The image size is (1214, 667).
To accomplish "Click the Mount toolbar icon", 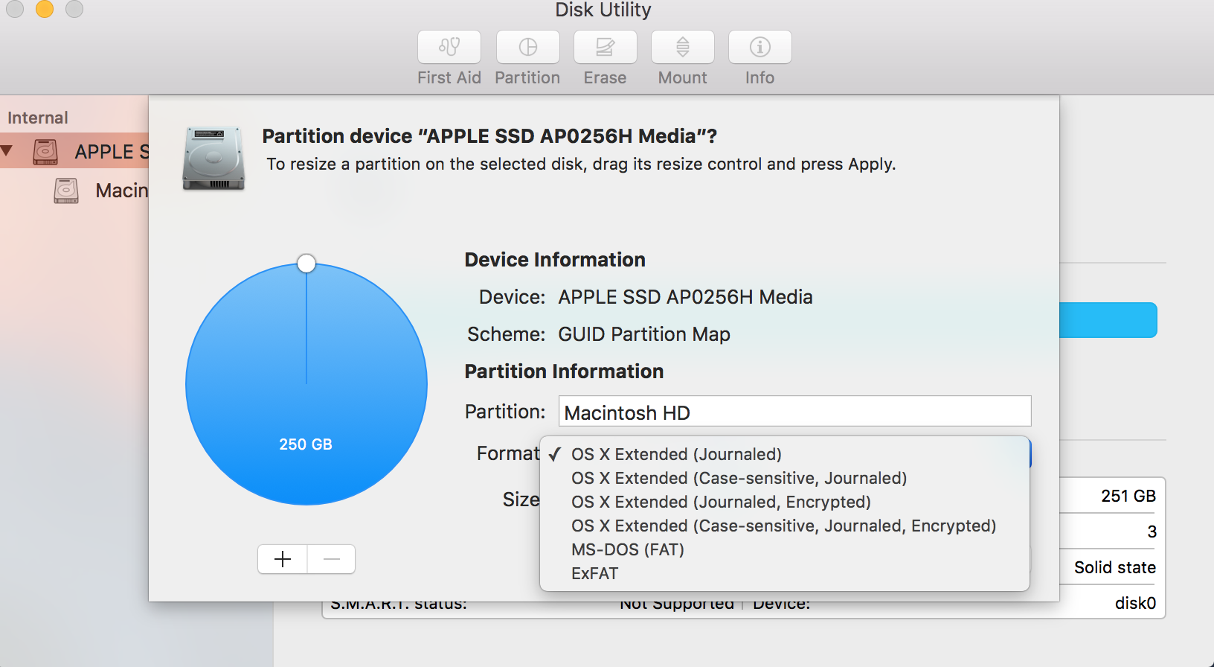I will click(x=683, y=47).
